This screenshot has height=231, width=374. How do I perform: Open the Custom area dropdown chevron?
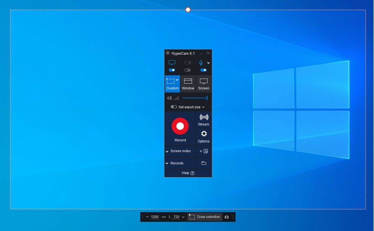(177, 80)
